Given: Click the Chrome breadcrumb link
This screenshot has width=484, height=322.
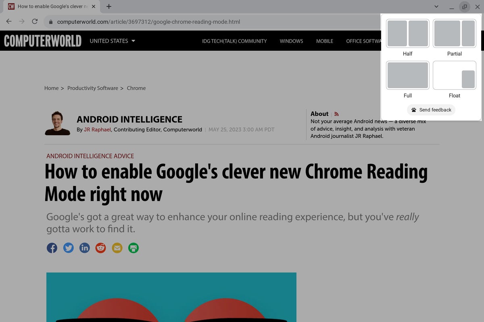Looking at the screenshot, I should click(136, 88).
